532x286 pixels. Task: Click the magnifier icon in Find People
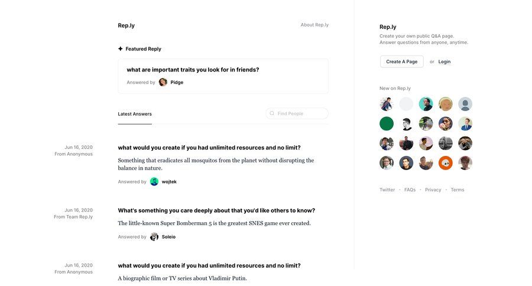coord(272,113)
